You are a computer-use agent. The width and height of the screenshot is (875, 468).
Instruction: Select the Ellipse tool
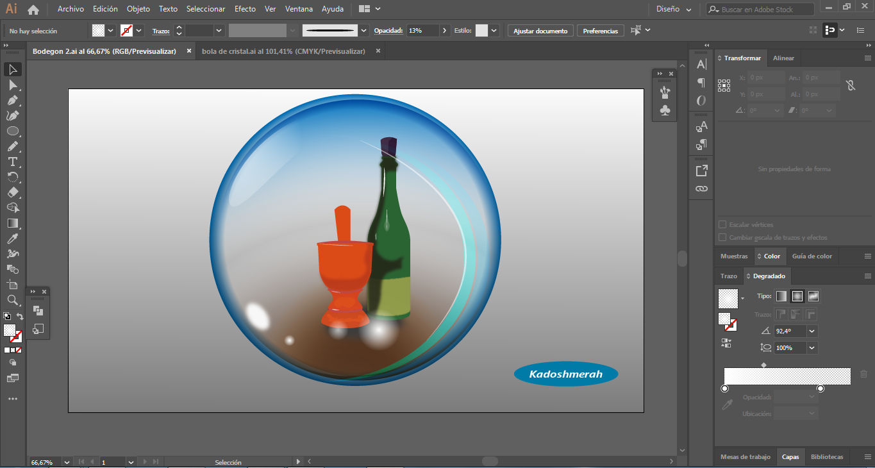(x=12, y=131)
